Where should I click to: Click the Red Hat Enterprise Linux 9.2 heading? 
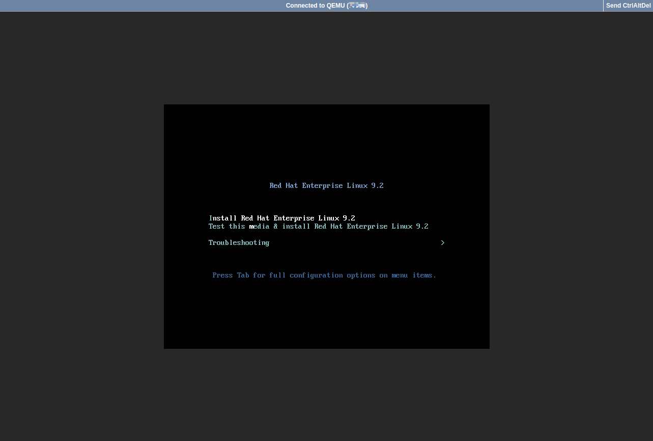click(326, 186)
